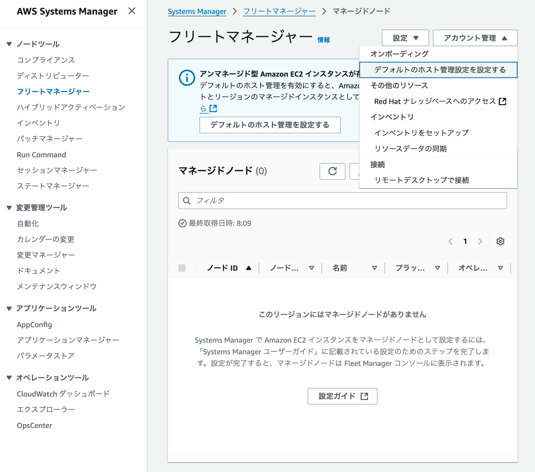Sort by 名前 column arrow
Screen dimensions: 535x472
tap(374, 268)
